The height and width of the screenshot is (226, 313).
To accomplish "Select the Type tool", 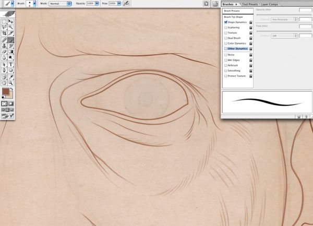I will click(11, 64).
